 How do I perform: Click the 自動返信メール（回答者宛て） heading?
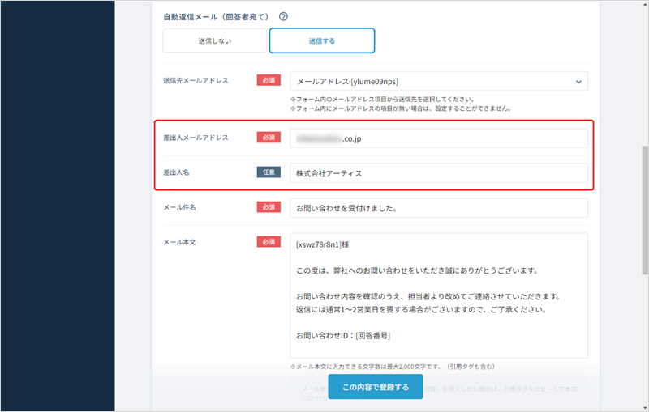point(216,16)
